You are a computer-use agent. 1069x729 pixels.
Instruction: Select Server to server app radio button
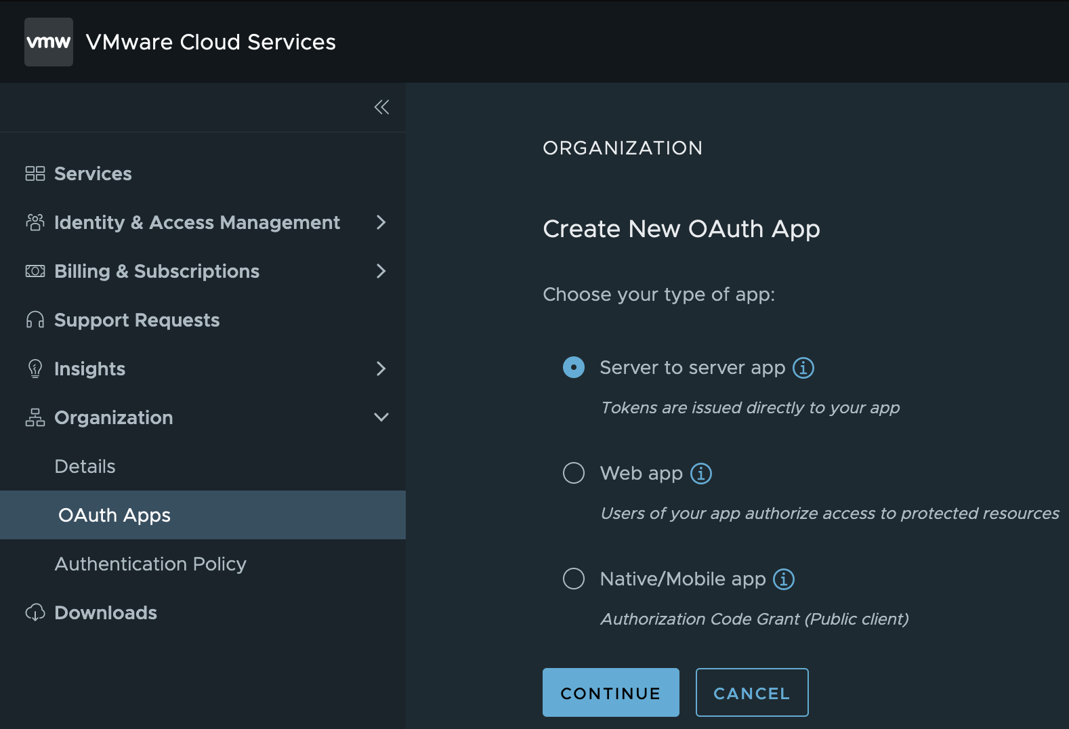pyautogui.click(x=574, y=367)
